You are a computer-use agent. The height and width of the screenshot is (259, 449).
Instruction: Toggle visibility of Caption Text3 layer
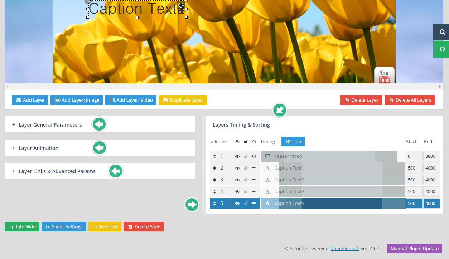[237, 192]
